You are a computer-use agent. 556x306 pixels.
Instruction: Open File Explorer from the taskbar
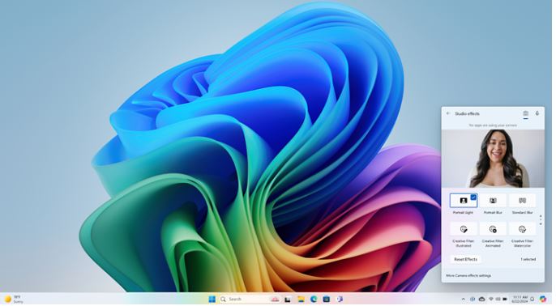301,300
